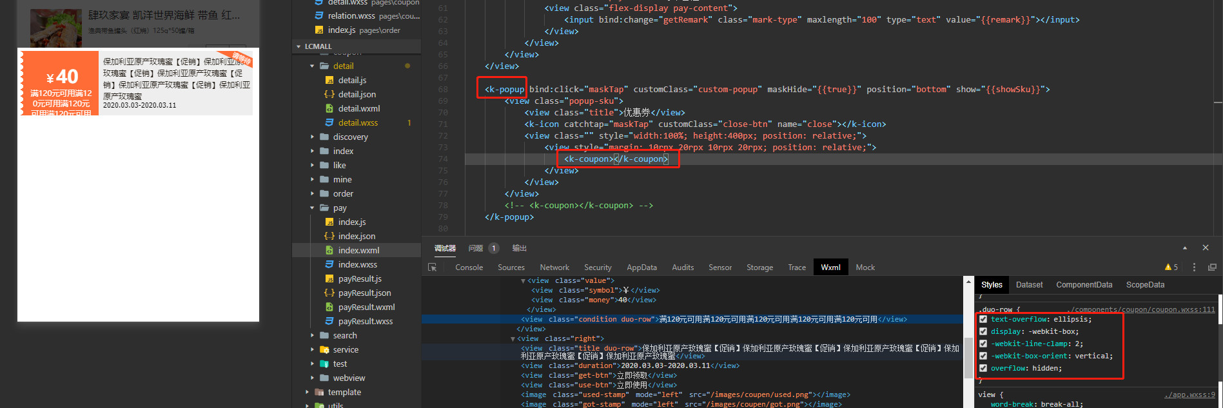Activate the element inspector picker icon
This screenshot has height=408, width=1223.
(433, 267)
